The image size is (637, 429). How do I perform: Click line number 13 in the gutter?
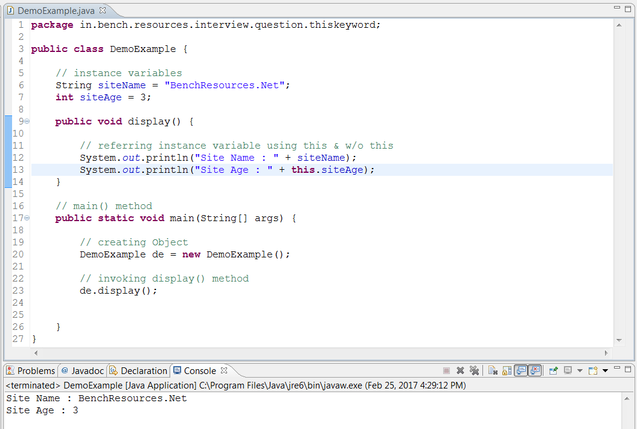(x=18, y=170)
